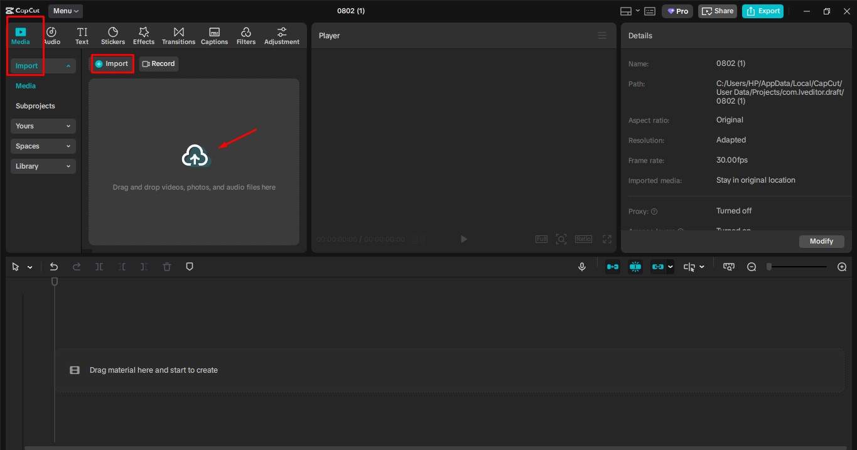The width and height of the screenshot is (857, 450).
Task: Open the cursor tool dropdown arrow
Action: (30, 267)
